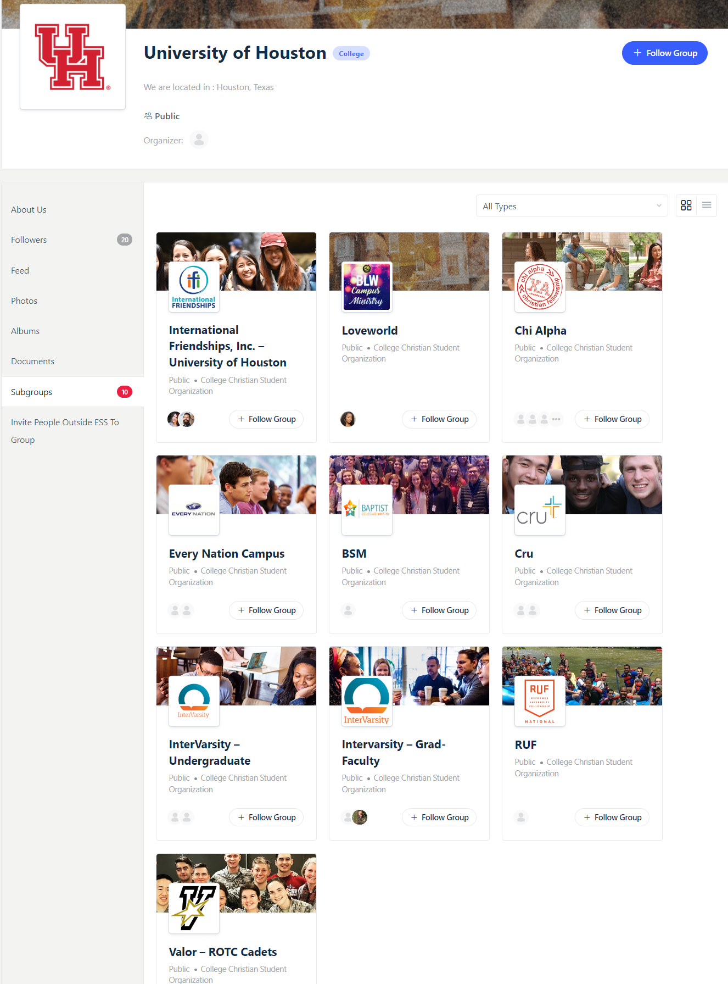
Task: Follow the BSM group
Action: coord(439,610)
